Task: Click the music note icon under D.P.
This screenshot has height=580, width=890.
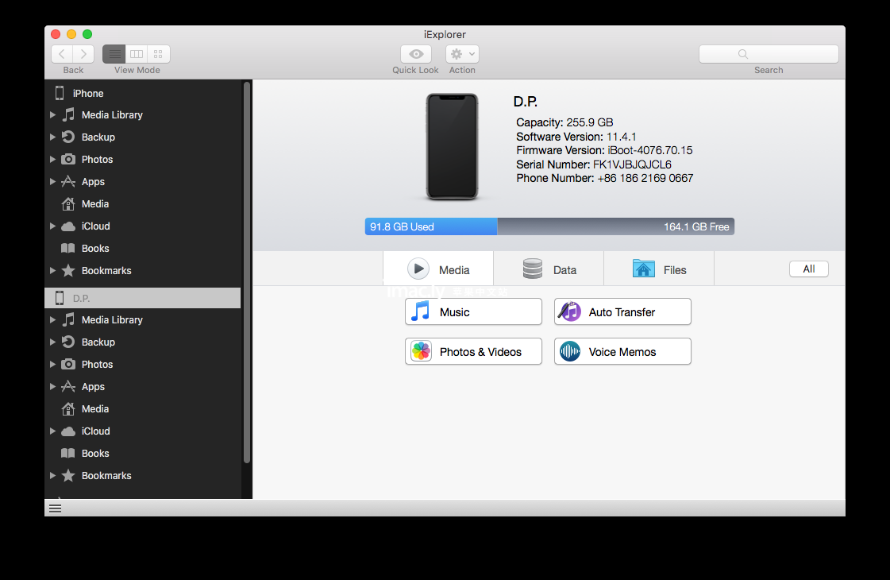Action: pyautogui.click(x=68, y=320)
